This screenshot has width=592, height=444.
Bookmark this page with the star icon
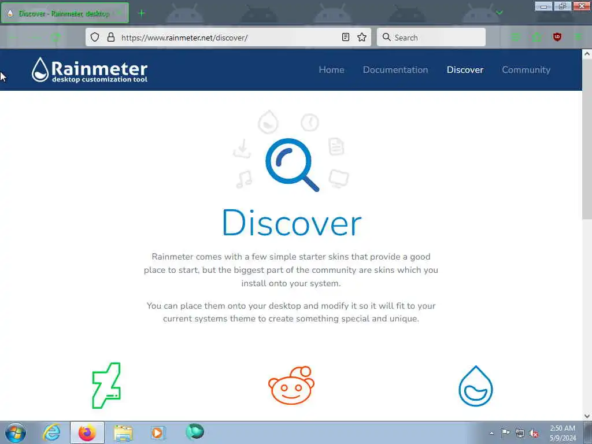tap(362, 37)
